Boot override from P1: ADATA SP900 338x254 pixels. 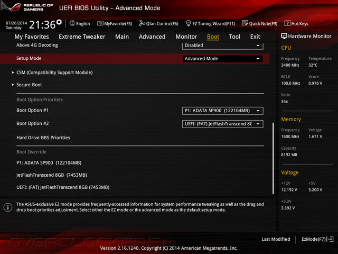coord(49,163)
